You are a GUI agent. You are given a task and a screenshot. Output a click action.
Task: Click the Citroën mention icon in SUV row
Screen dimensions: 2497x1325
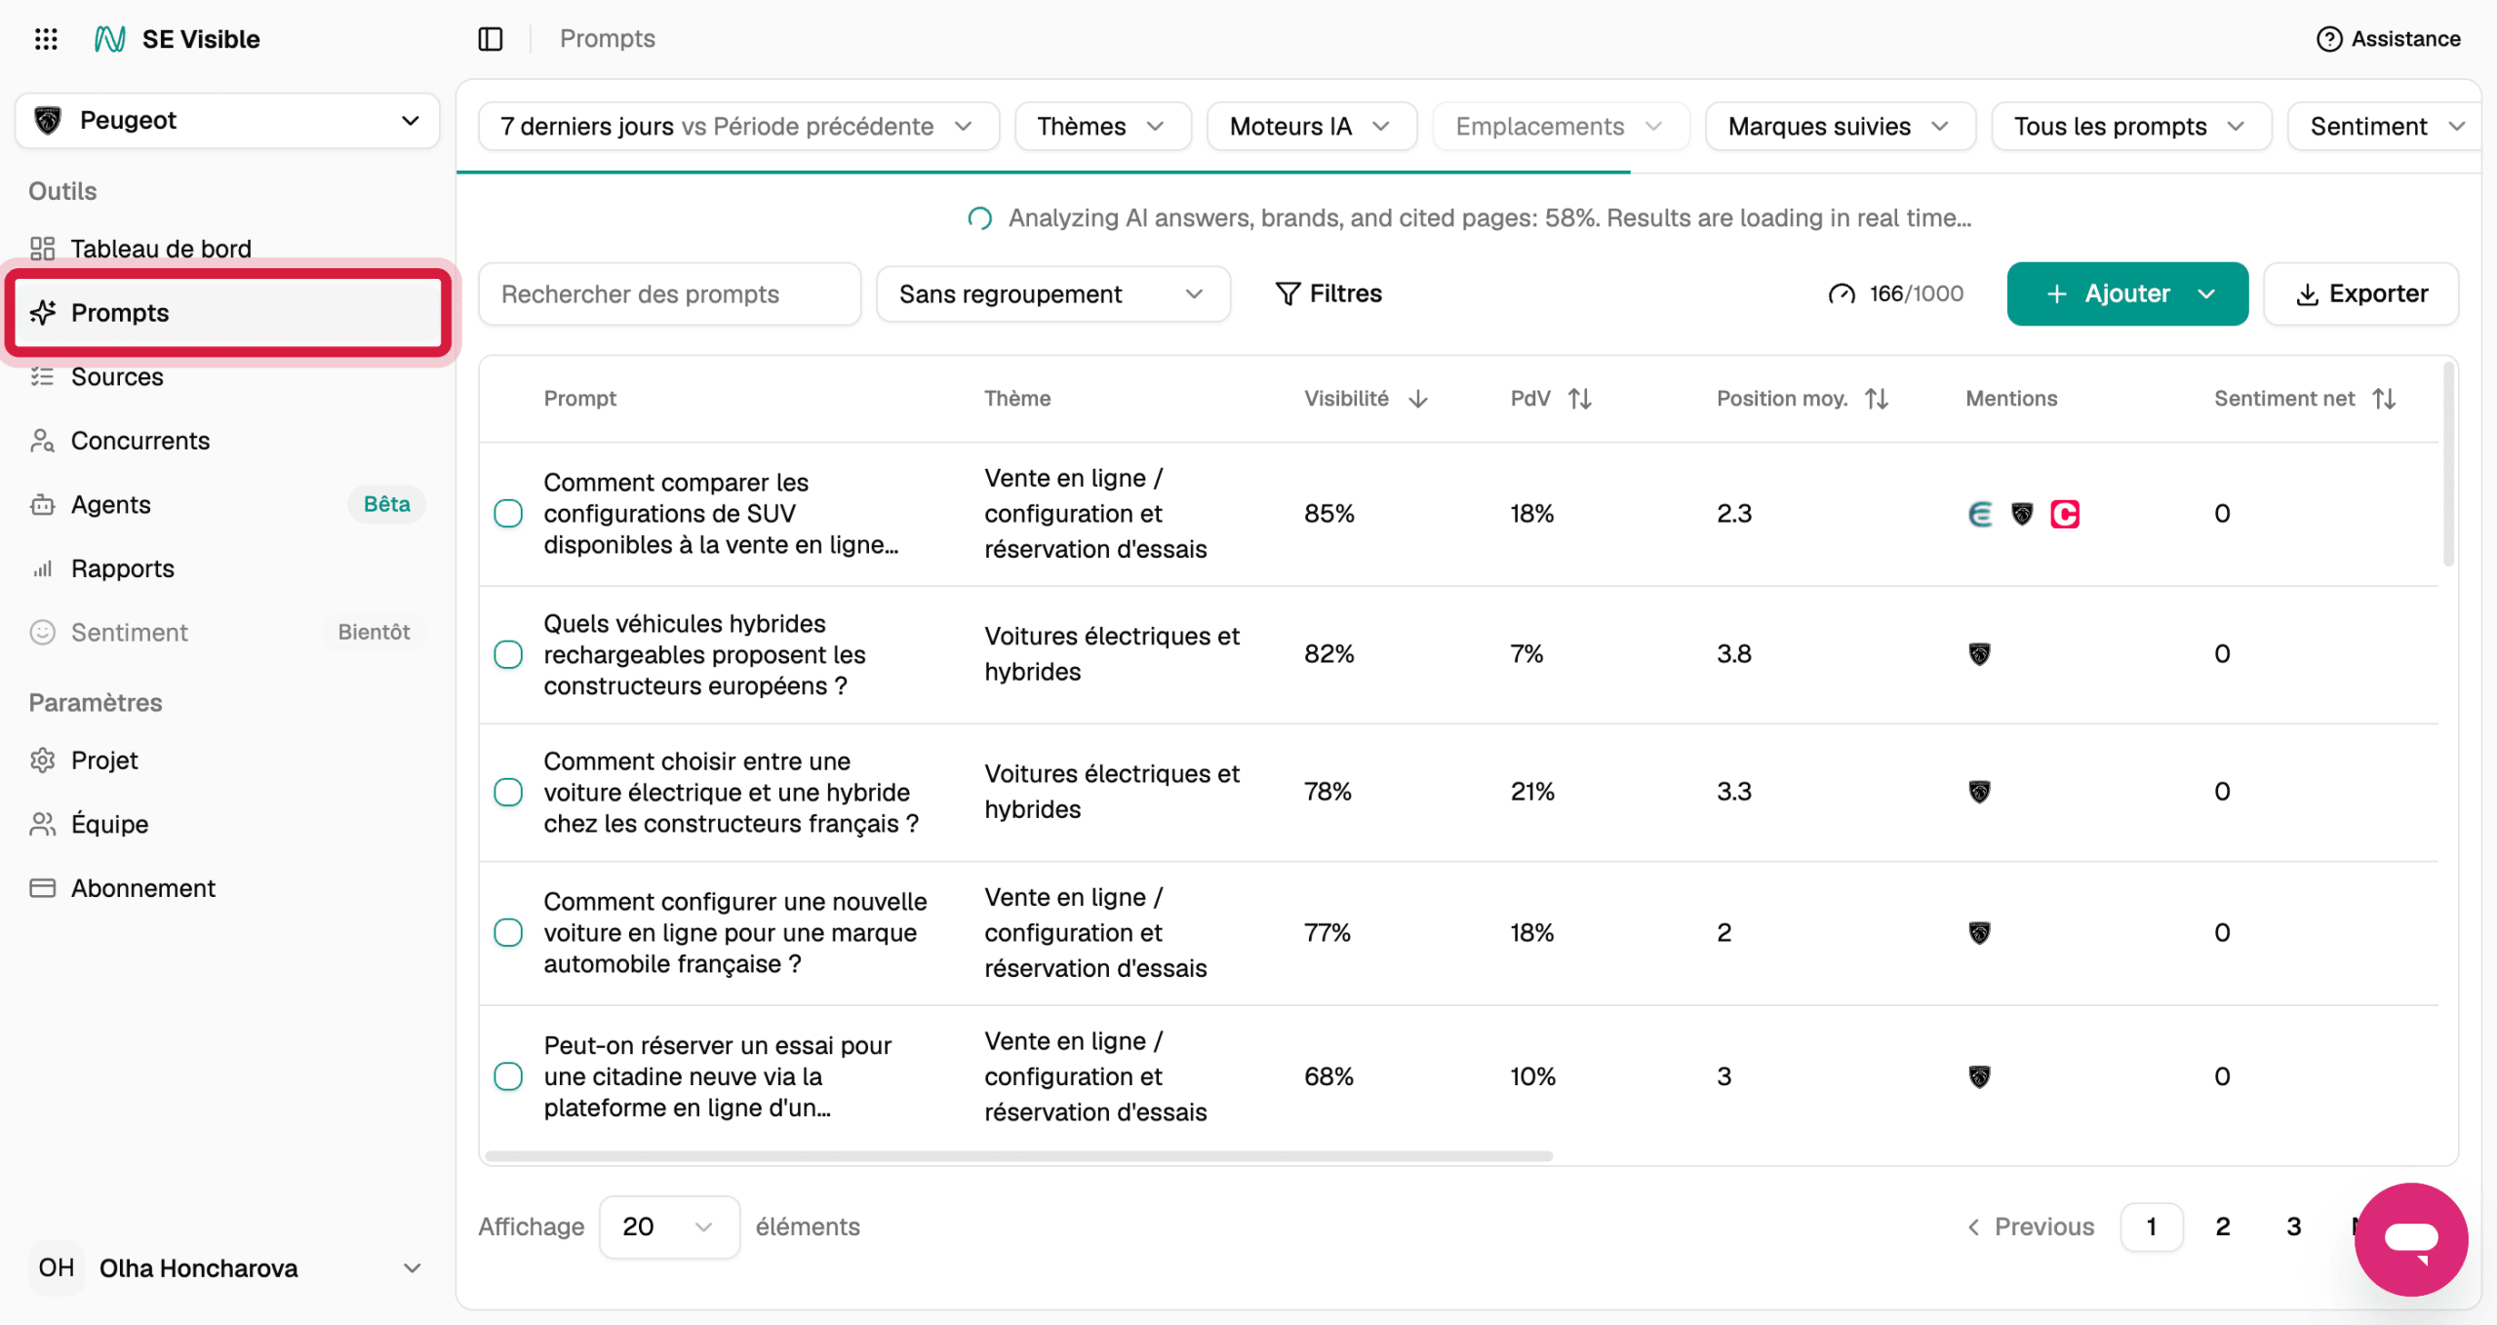2064,514
